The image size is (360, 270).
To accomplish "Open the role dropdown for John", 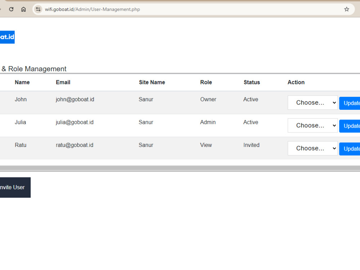I will coord(312,103).
